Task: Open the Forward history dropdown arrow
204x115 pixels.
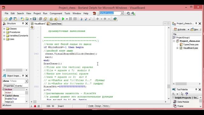Action: pos(109,19)
